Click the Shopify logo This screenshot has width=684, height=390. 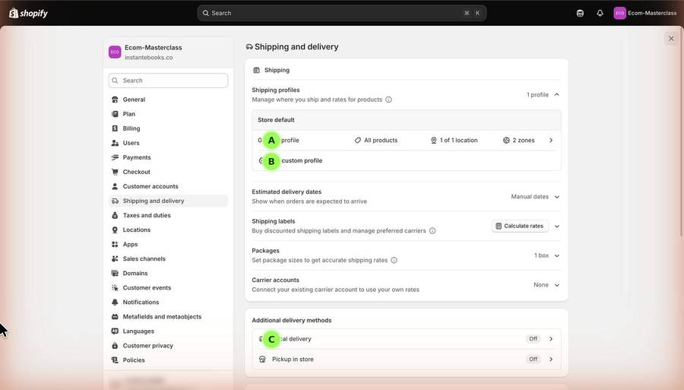pyautogui.click(x=28, y=13)
